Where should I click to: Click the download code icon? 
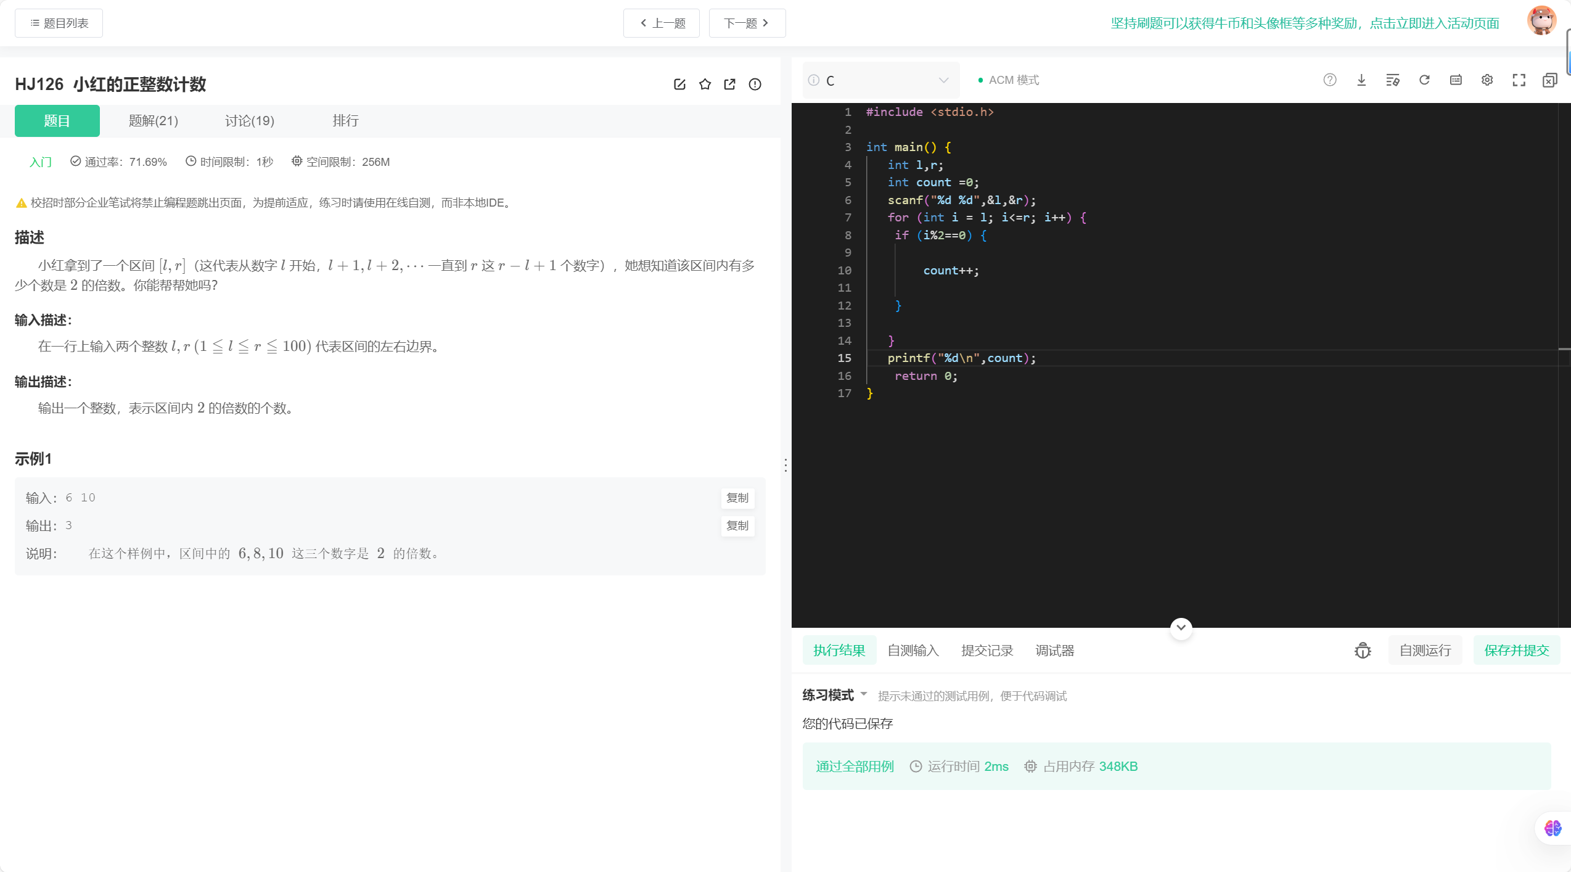[1361, 80]
